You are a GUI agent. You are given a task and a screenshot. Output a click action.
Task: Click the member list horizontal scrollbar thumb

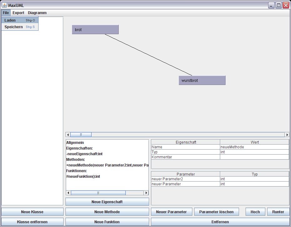(x=98, y=193)
